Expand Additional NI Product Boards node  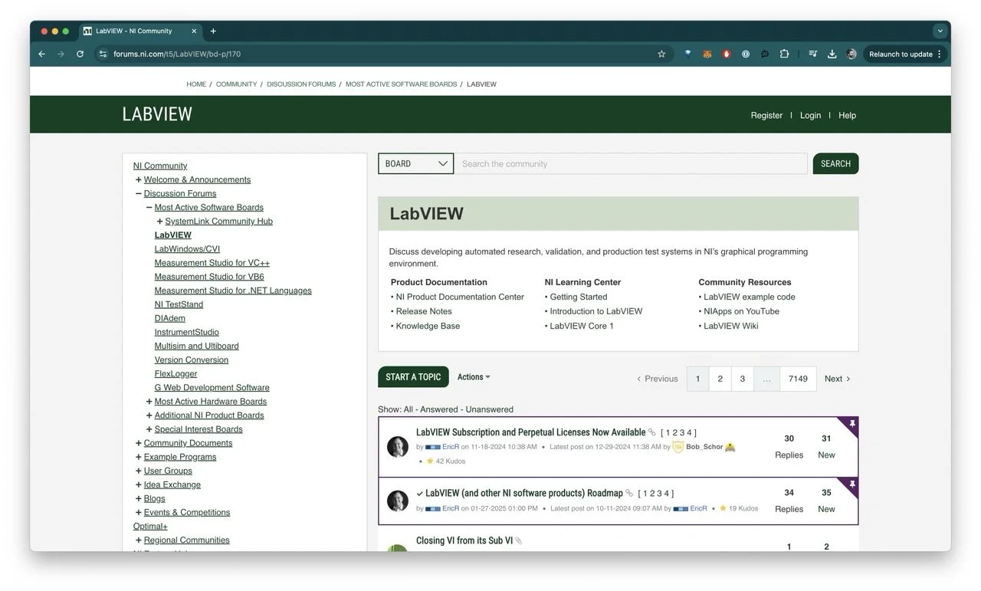(149, 415)
